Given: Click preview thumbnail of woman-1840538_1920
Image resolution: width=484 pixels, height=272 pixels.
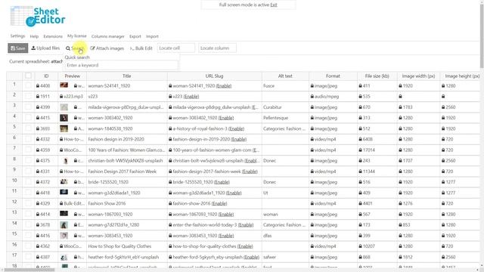Looking at the screenshot, I should (64, 128).
